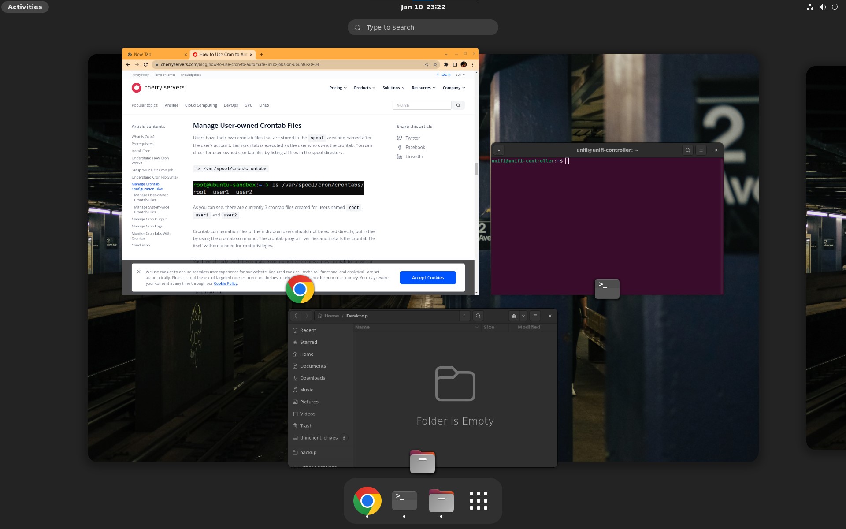The width and height of the screenshot is (846, 529).
Task: Open the volume indicator
Action: (x=822, y=7)
